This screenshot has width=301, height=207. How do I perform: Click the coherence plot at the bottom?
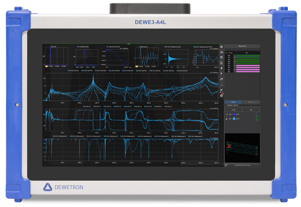coord(132,150)
